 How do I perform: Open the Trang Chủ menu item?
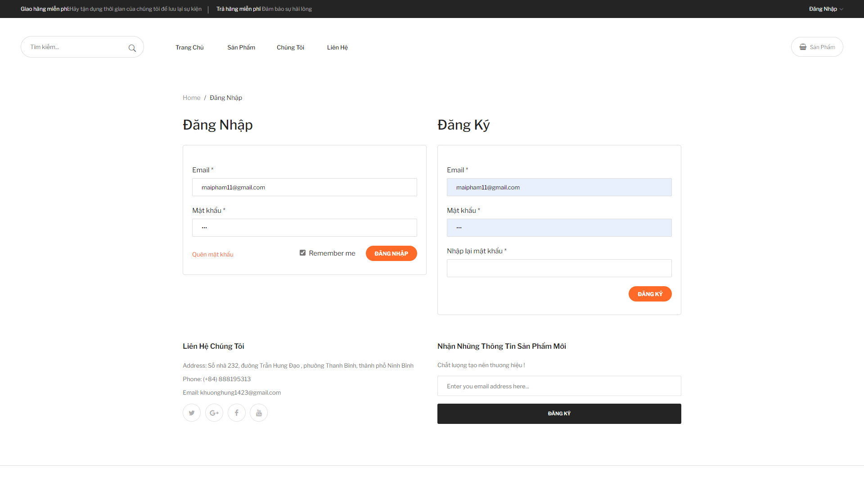point(189,47)
